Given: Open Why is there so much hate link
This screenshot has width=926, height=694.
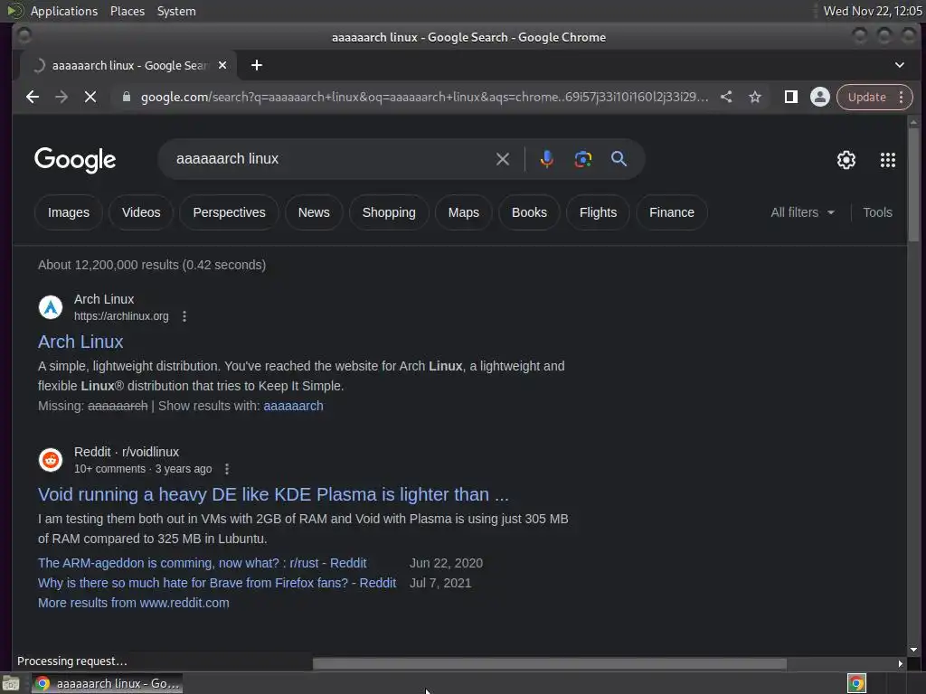Looking at the screenshot, I should point(217,583).
